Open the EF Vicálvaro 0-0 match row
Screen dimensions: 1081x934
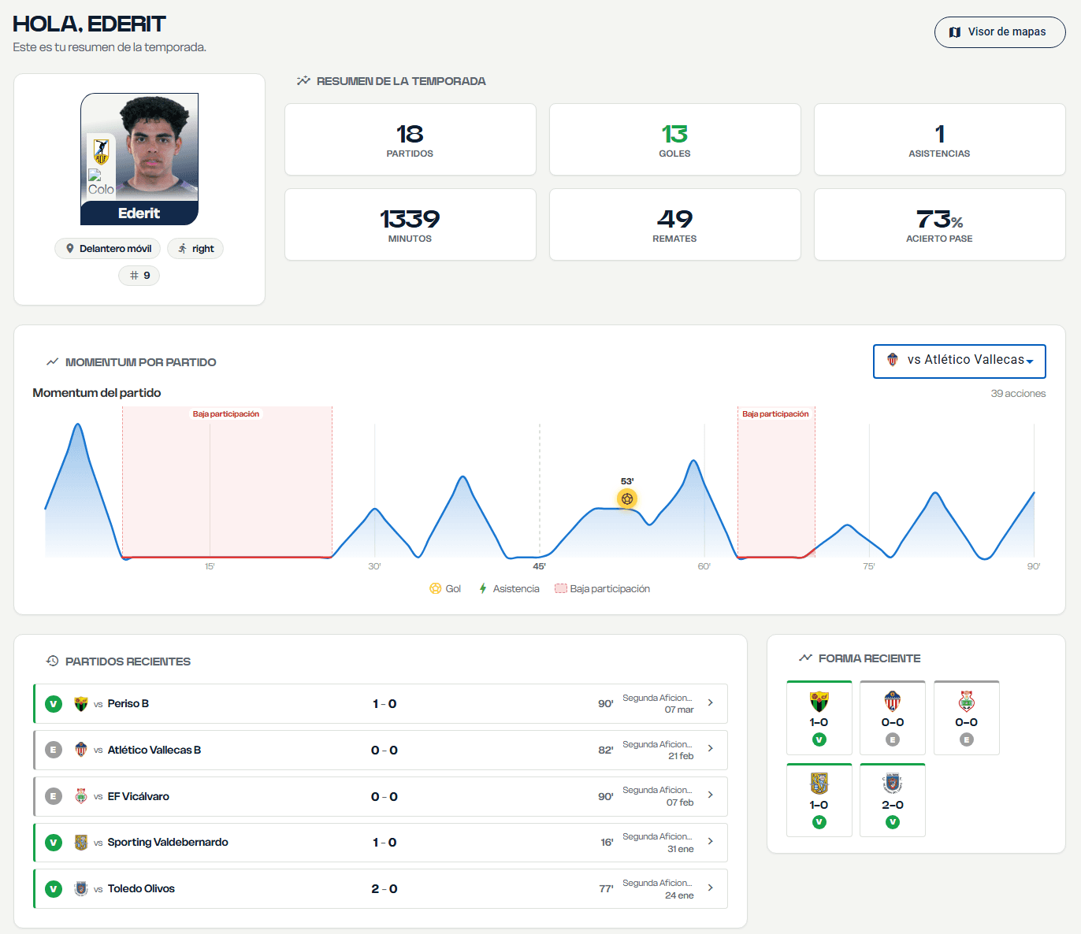[x=381, y=797]
